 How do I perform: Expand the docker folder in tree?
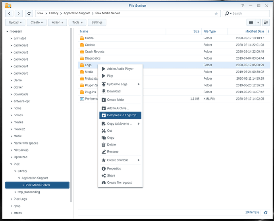[11, 87]
